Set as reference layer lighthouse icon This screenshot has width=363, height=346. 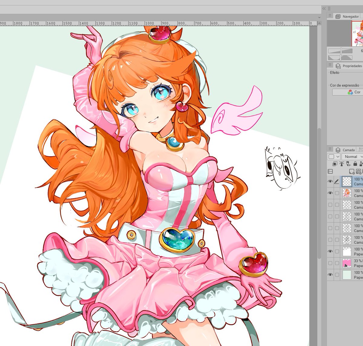(x=342, y=164)
